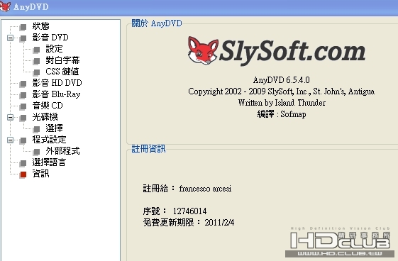This screenshot has height=261, width=398.
Task: Click the gray icon beside 選擇
Action: point(37,129)
